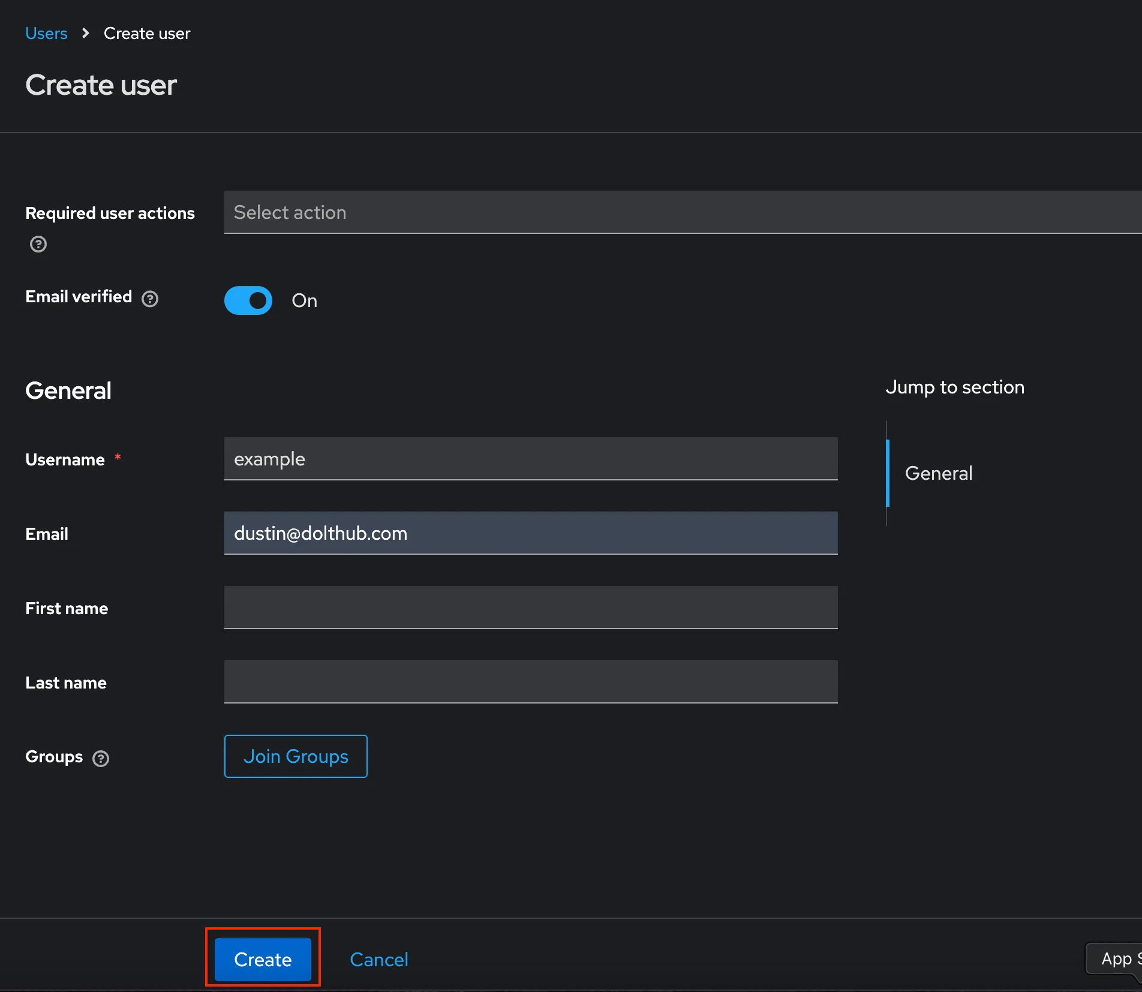Click the Last name input field
Screen dimensions: 1142x992
click(530, 682)
